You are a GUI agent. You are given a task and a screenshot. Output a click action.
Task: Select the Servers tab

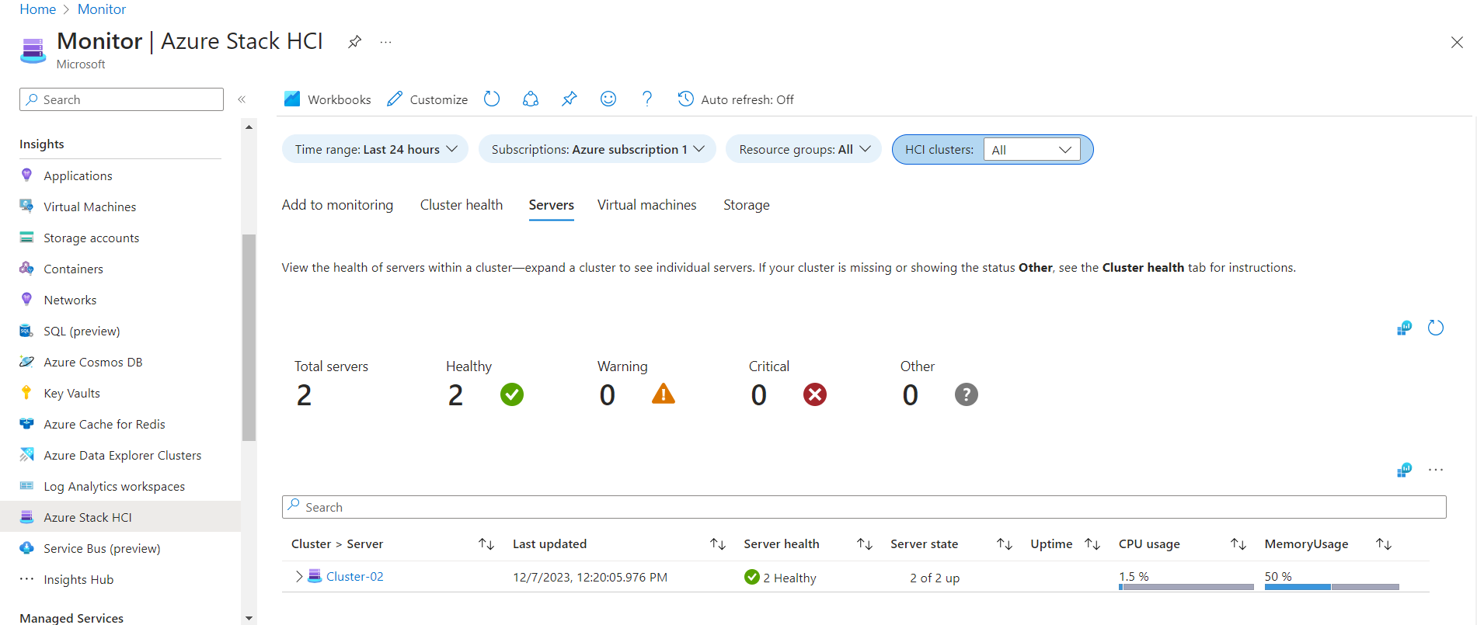[x=552, y=205]
